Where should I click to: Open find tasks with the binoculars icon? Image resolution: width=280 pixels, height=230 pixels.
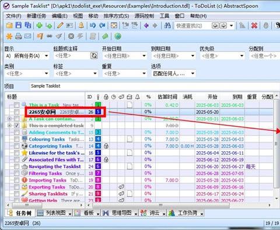[x=167, y=25]
